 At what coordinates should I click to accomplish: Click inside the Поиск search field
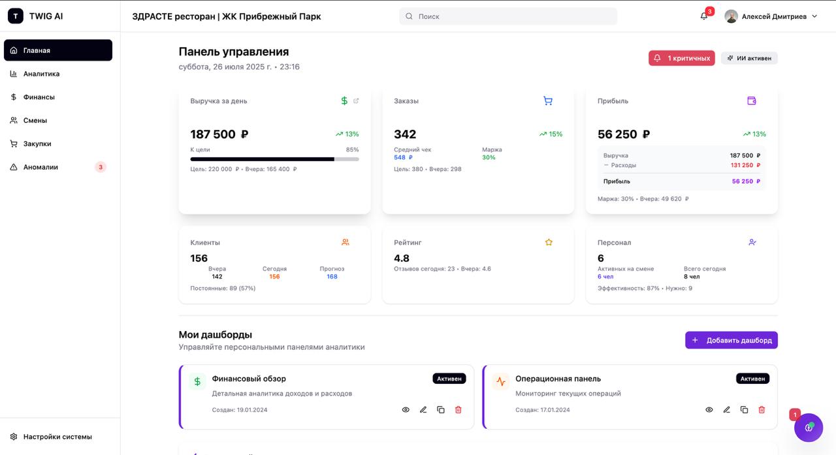pyautogui.click(x=509, y=16)
